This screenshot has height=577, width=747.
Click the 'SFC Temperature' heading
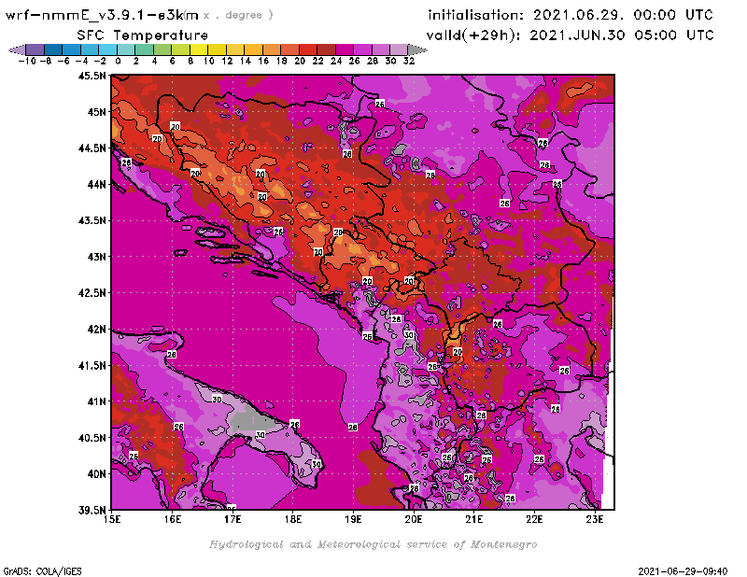pos(143,35)
